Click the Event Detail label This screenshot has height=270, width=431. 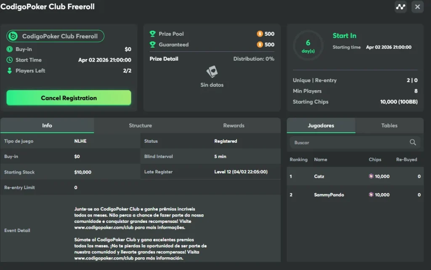point(17,230)
